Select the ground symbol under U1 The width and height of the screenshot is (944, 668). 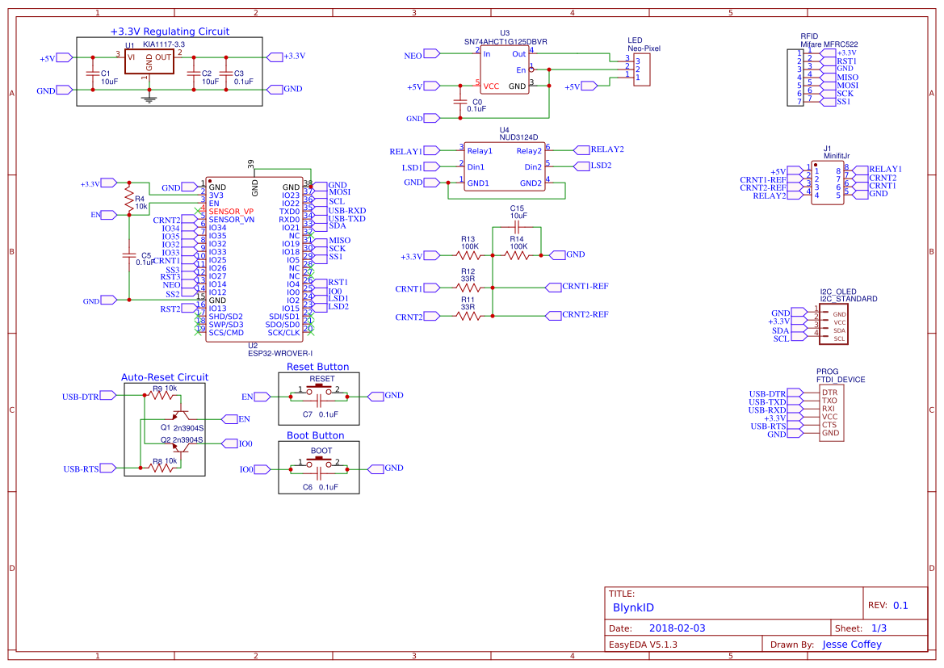(150, 97)
